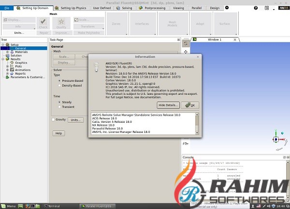Viewport: 290px width, 209px height.
Task: Select Parameters & Customization tree item
Action: pyautogui.click(x=28, y=77)
